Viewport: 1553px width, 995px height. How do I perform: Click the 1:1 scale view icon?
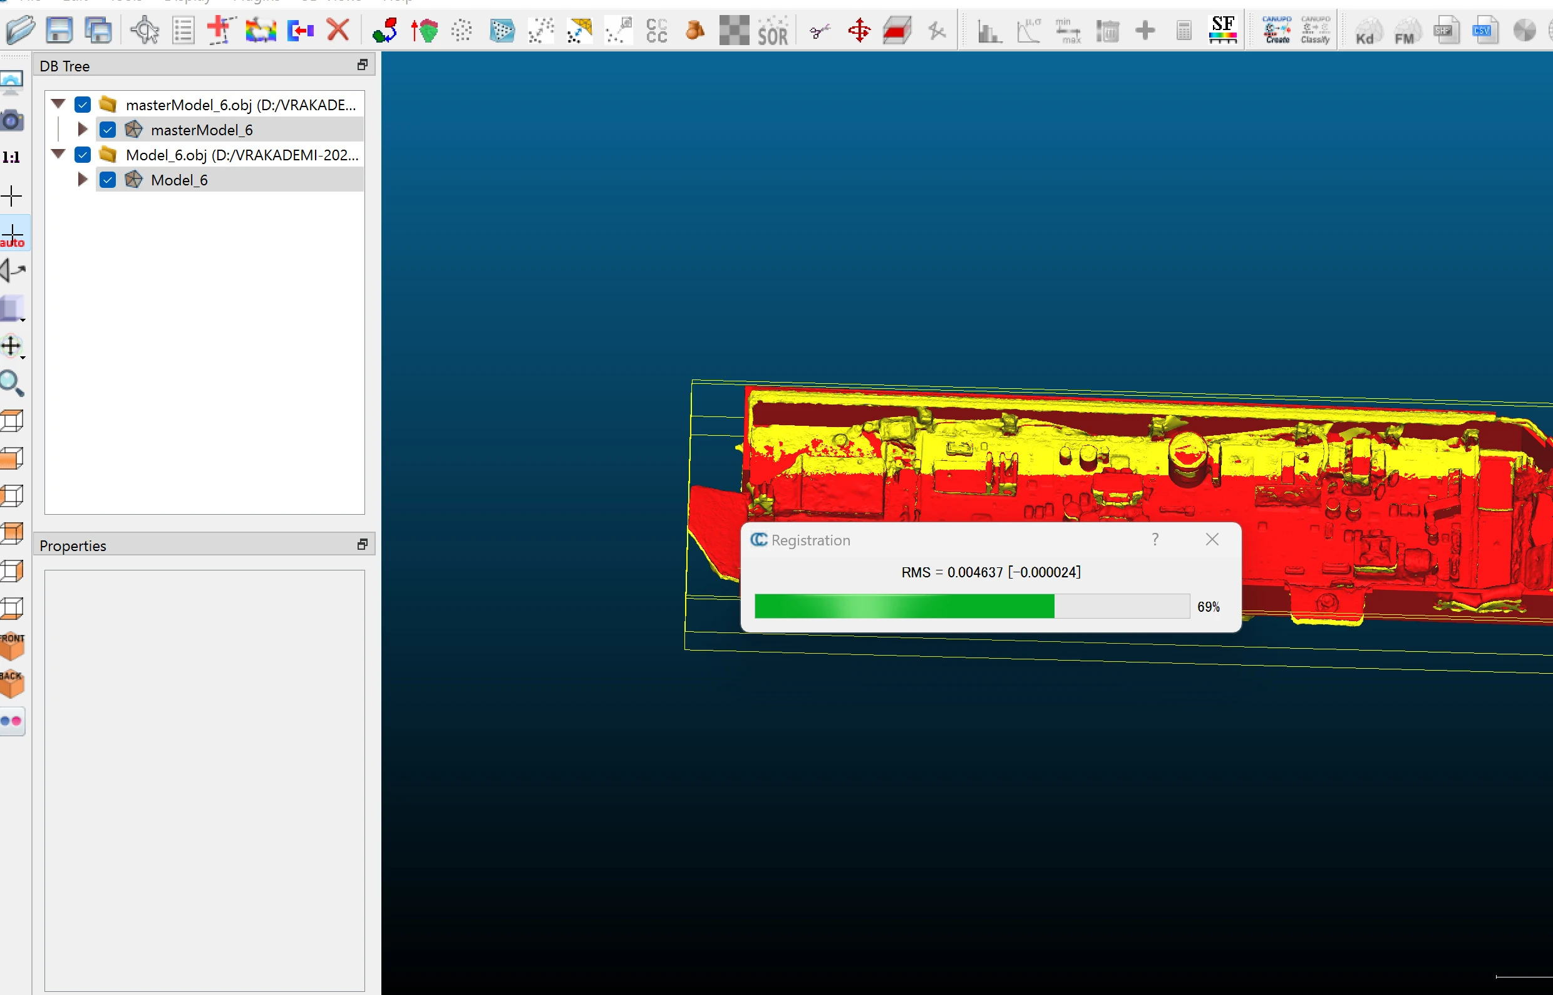click(x=12, y=157)
